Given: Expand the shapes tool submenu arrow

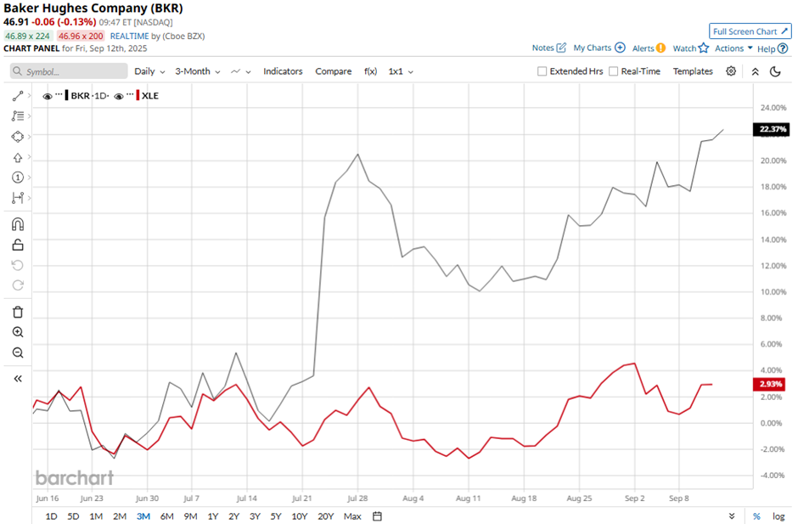Looking at the screenshot, I should [30, 137].
